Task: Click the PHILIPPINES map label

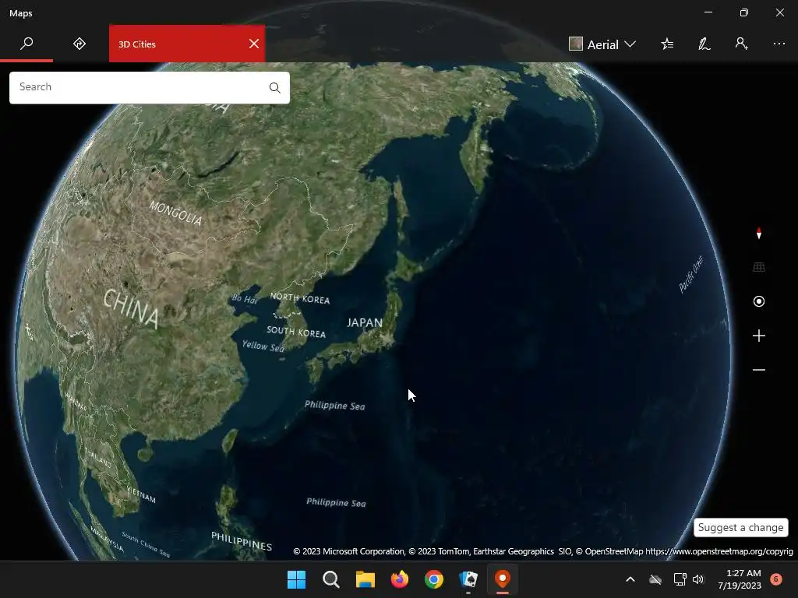Action: (242, 541)
